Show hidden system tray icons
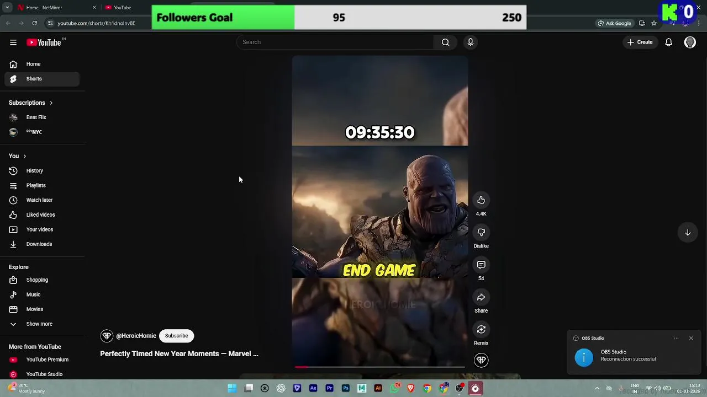 pos(597,388)
